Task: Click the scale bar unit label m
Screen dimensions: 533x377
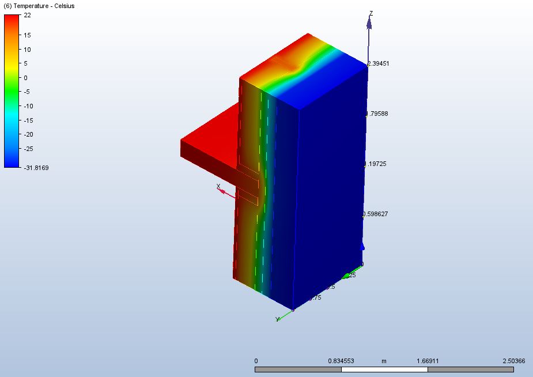Action: click(384, 361)
